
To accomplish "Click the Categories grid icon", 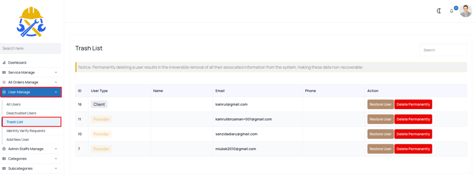I will tap(4, 159).
